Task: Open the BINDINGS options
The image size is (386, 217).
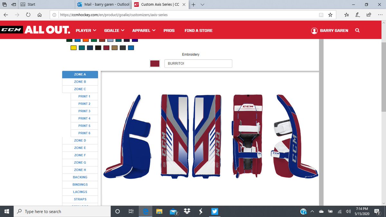Action: (x=80, y=185)
